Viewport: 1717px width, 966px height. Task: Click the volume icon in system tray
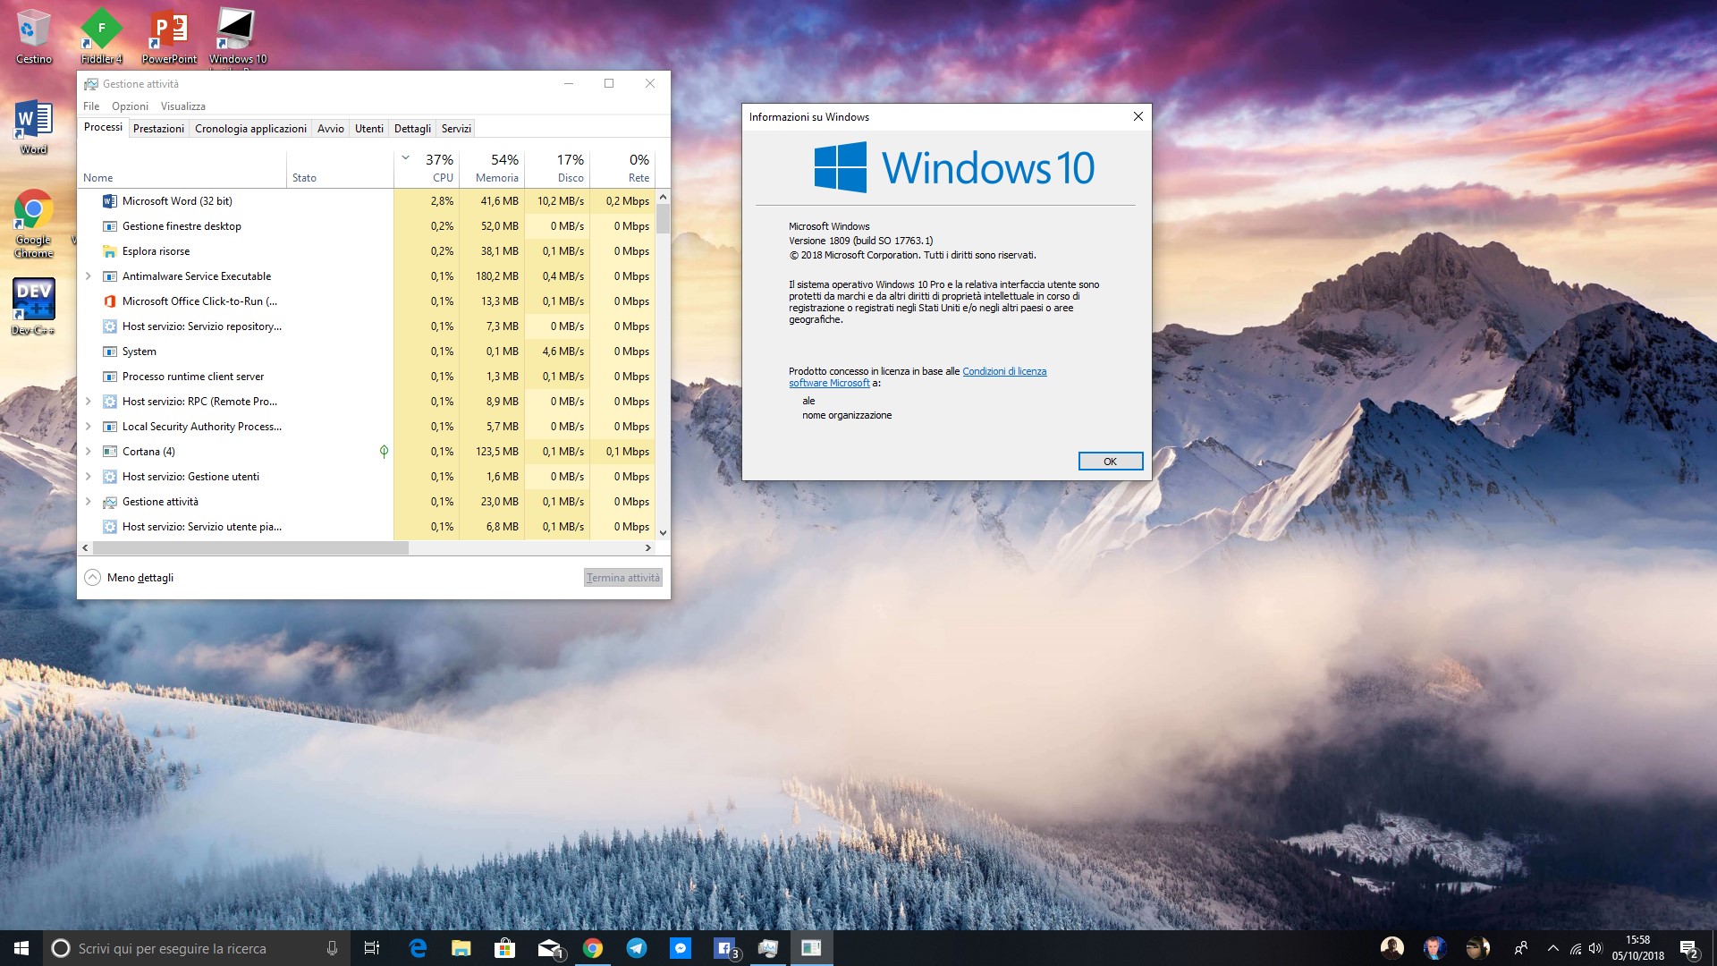(1596, 948)
